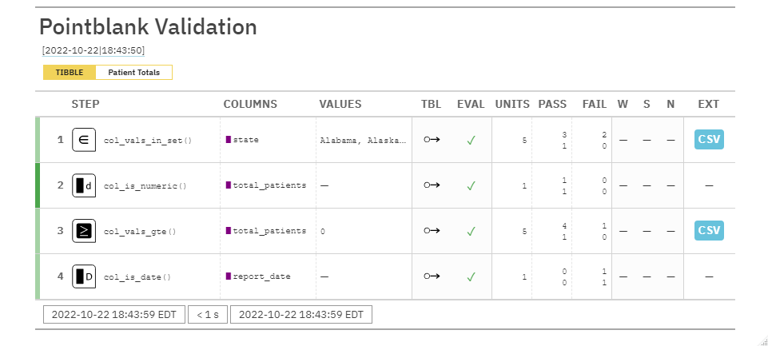Click the truncated Alabama, Alaska values text
The width and height of the screenshot is (768, 346).
pyautogui.click(x=363, y=140)
